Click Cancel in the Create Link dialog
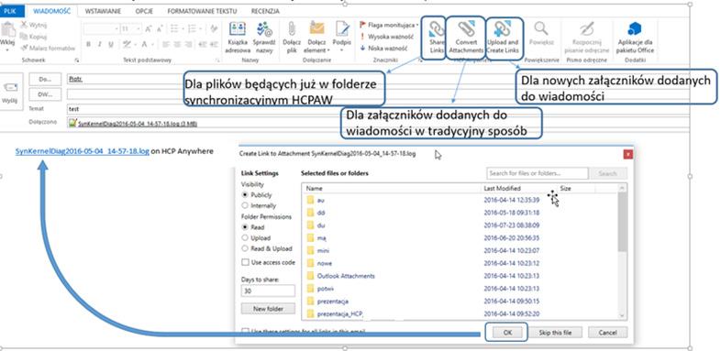Viewport: 721px width, 351px height. (x=608, y=332)
